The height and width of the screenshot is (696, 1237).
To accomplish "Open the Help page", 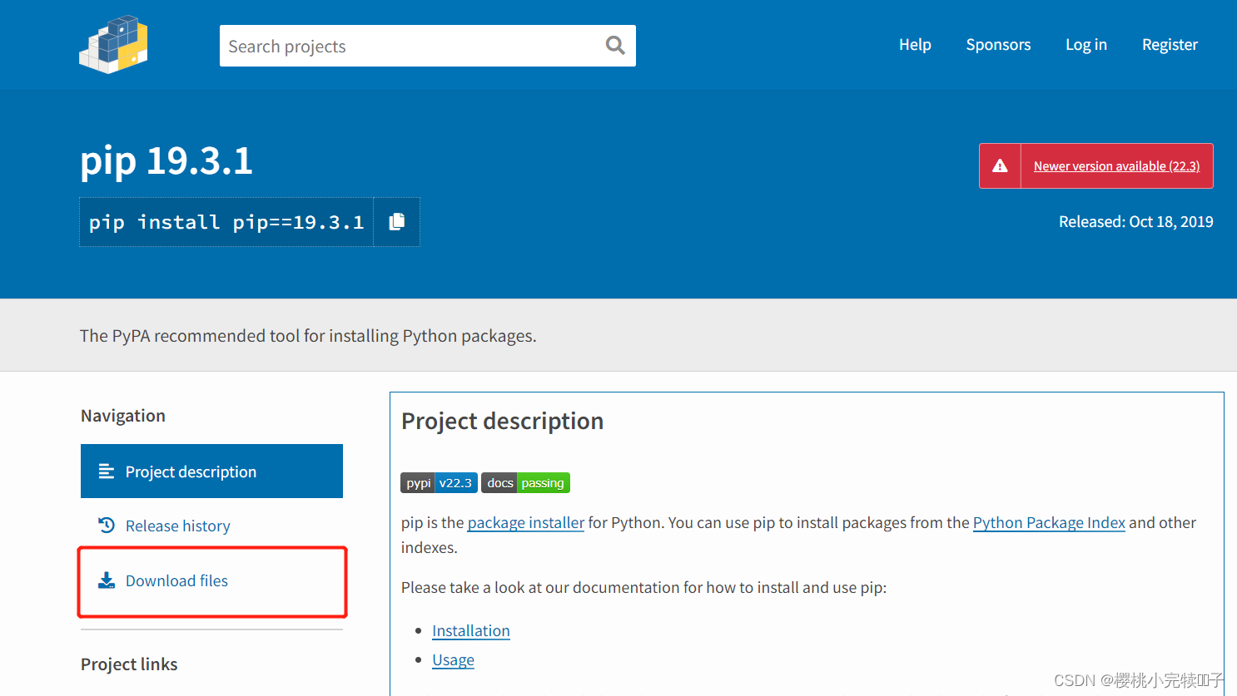I will coord(915,45).
